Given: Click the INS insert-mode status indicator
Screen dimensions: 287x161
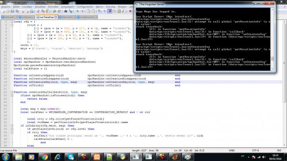Looking at the screenshot, I should click(x=279, y=150).
